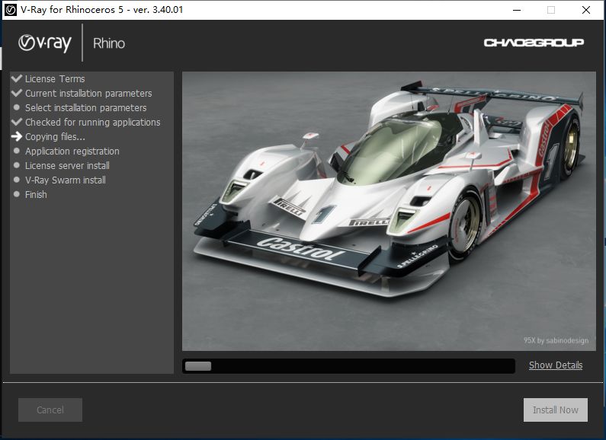
Task: Click the Cancel button
Action: coord(50,410)
